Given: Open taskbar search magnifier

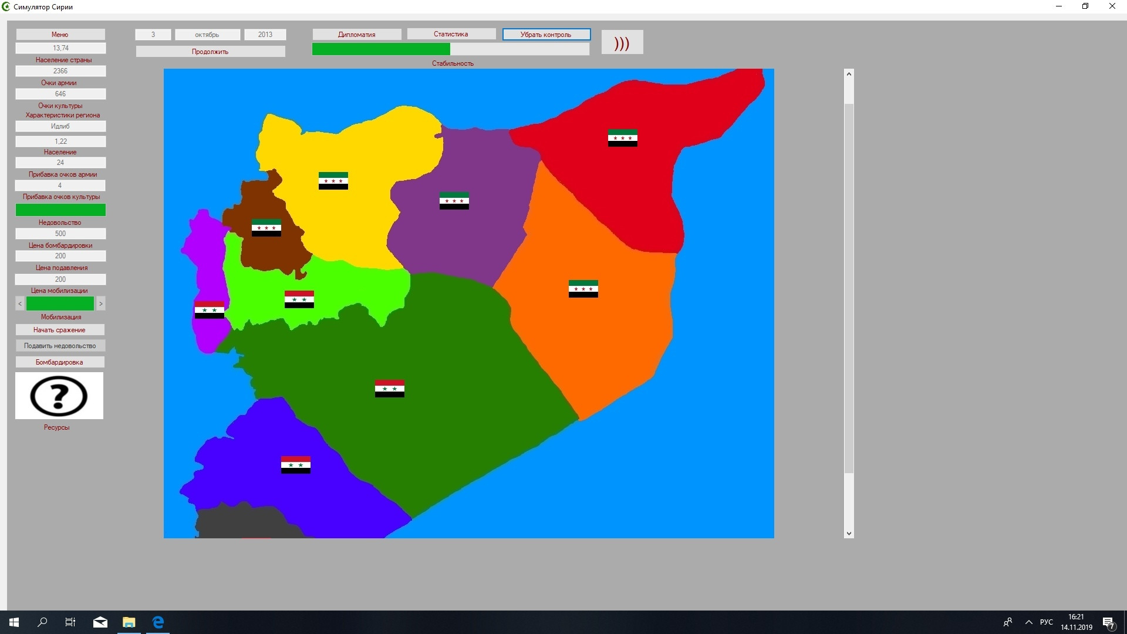Looking at the screenshot, I should pos(42,622).
